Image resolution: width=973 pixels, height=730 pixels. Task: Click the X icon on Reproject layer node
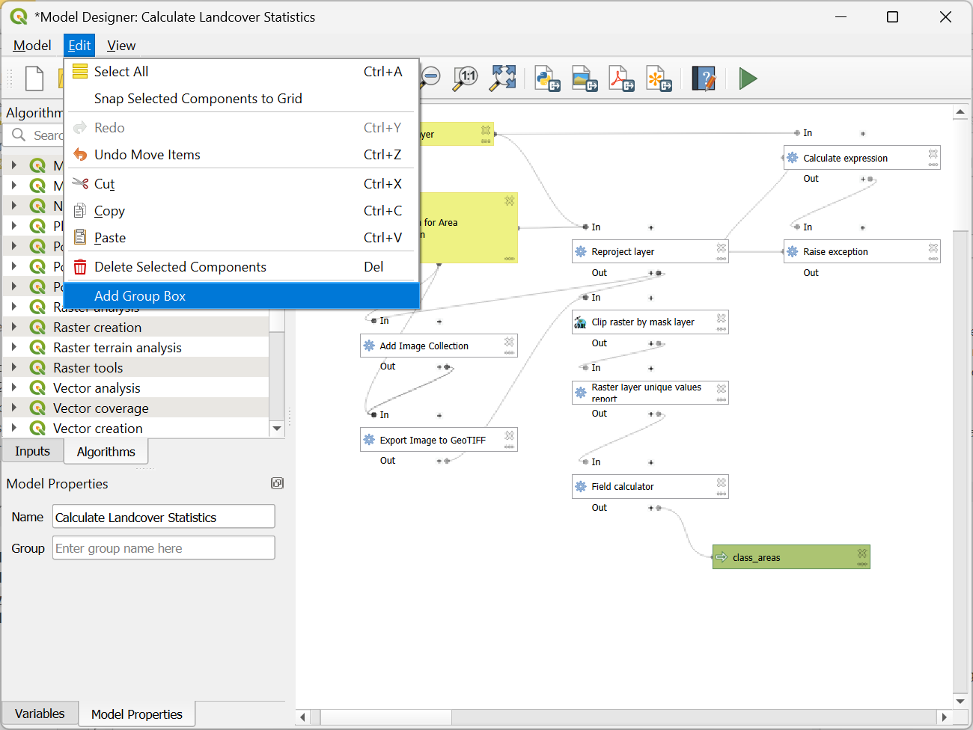pos(722,248)
